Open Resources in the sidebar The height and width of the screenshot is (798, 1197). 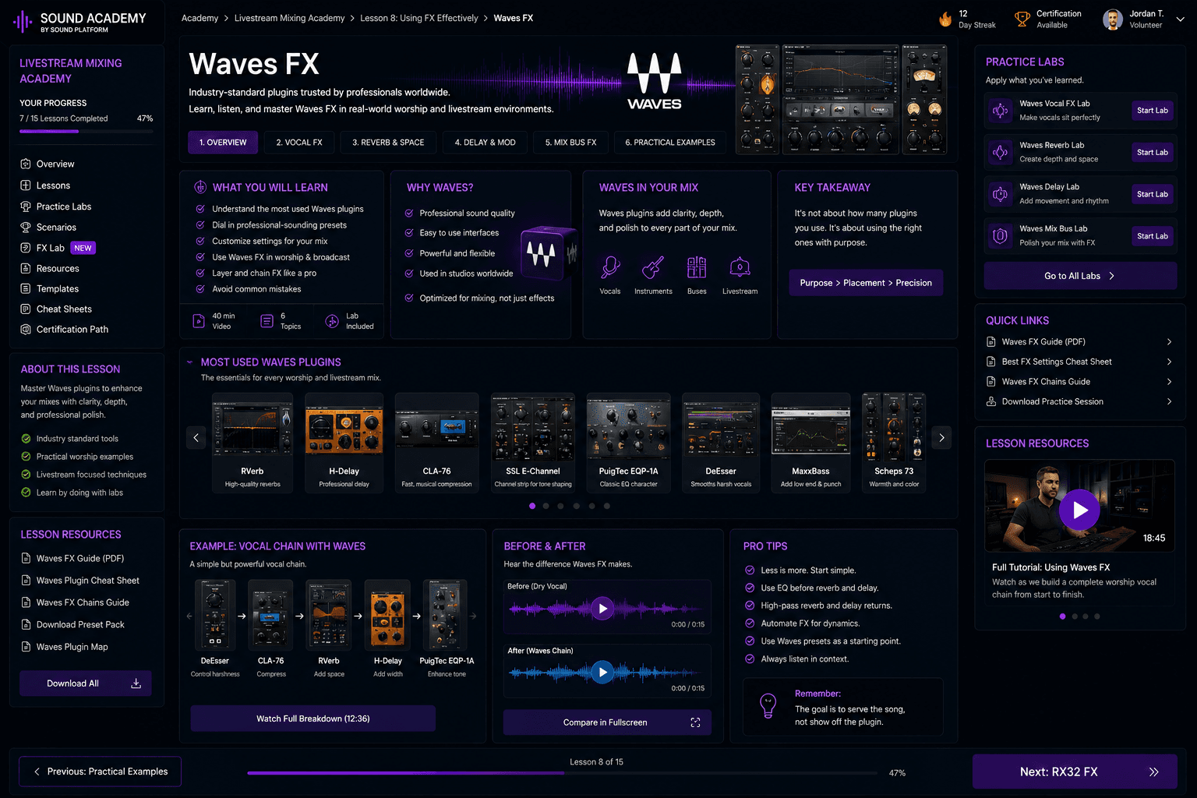[49, 269]
